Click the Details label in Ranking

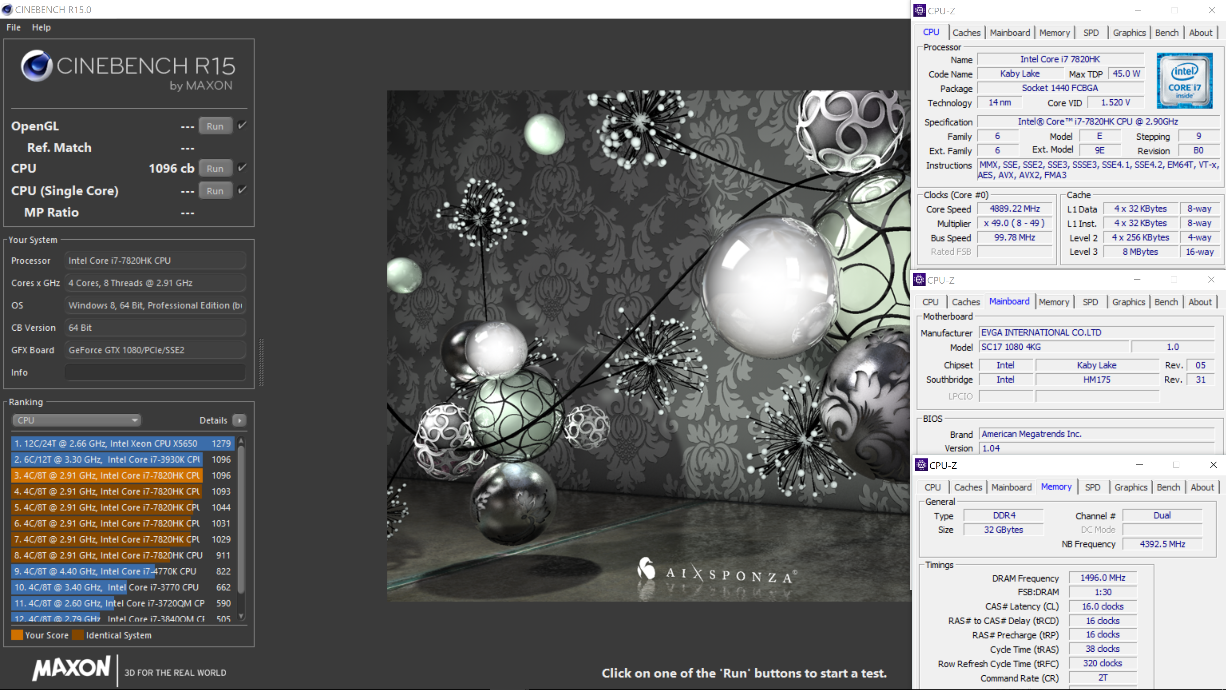point(213,420)
